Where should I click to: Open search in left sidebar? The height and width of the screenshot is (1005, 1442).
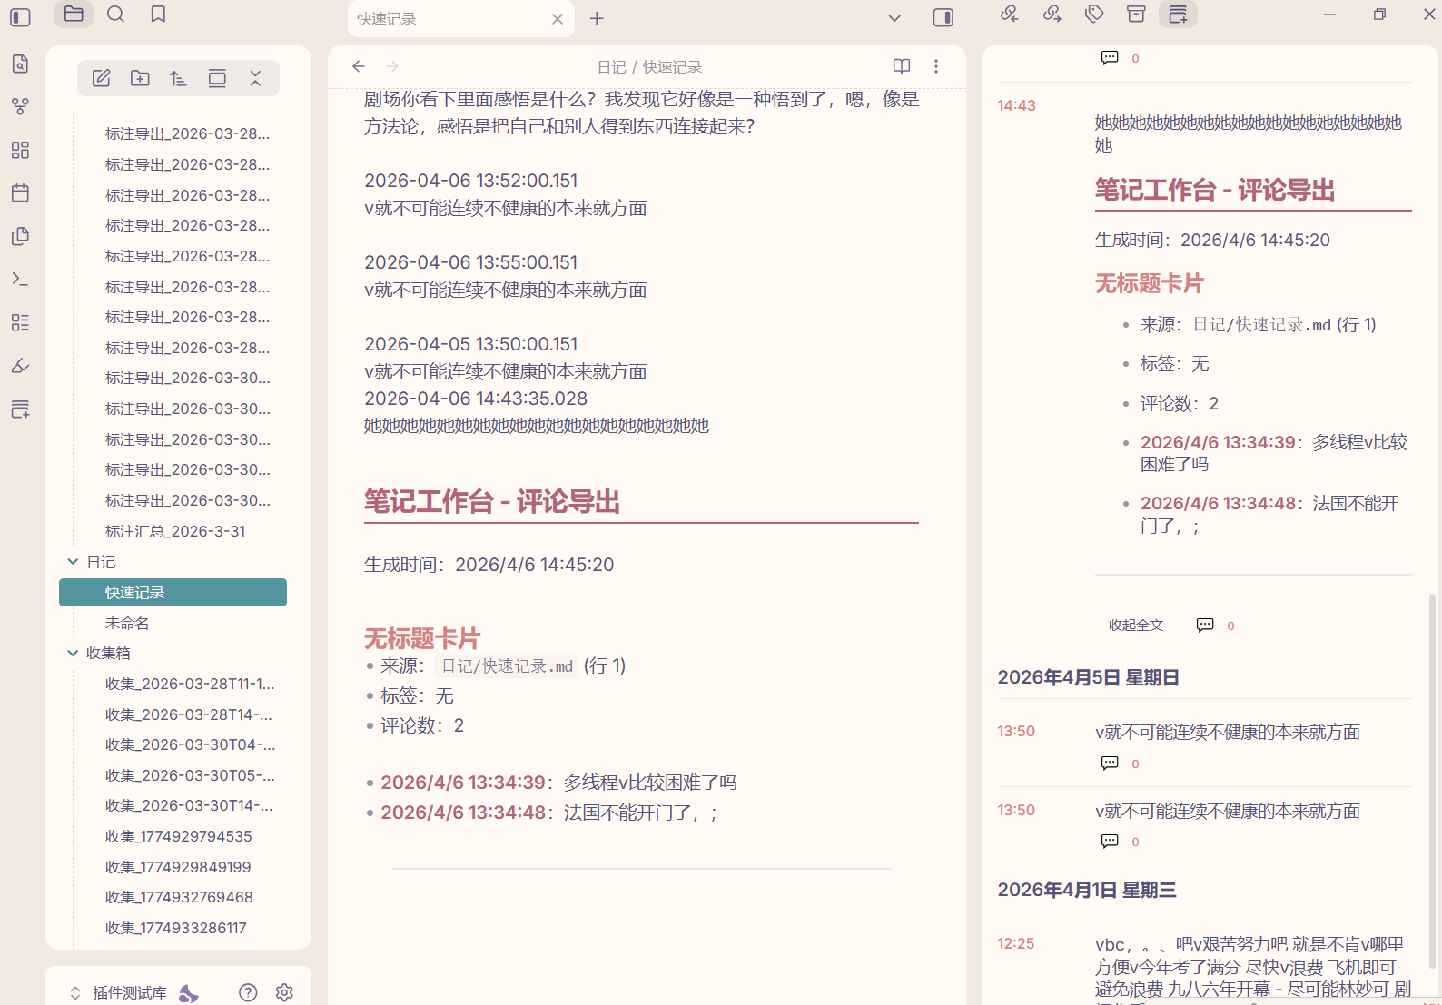[115, 15]
